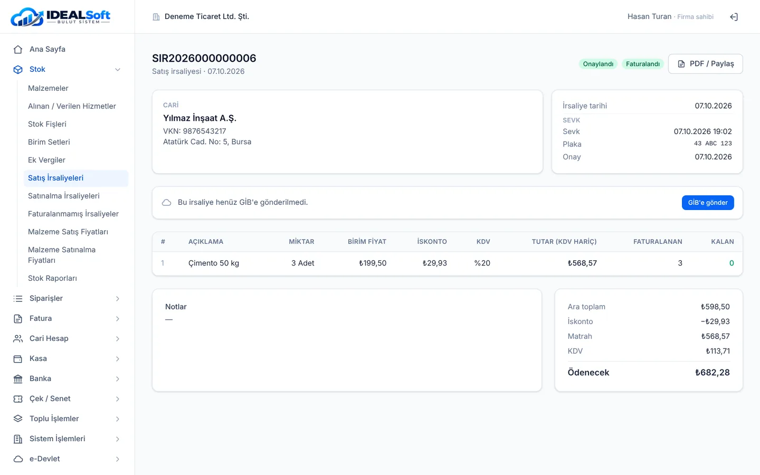Click the cloud icon in GİB notice
Viewport: 760px width, 475px height.
coord(167,203)
